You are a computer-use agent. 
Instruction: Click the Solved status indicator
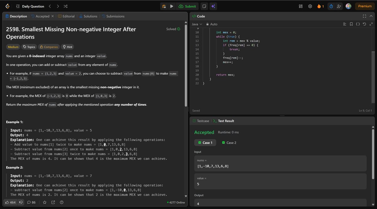tap(173, 29)
